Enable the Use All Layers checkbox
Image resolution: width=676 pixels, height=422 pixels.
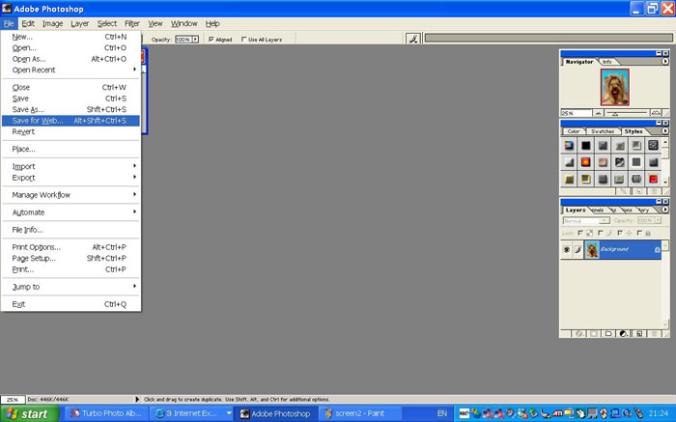pyautogui.click(x=243, y=40)
